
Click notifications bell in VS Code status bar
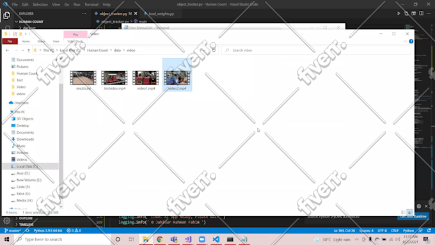tap(429, 230)
